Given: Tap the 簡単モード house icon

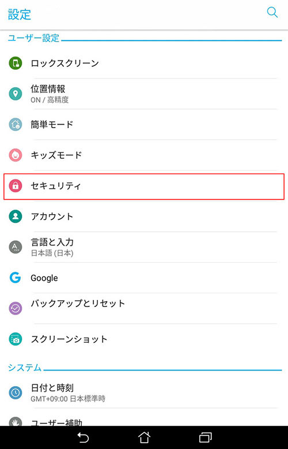Looking at the screenshot, I should click(16, 124).
